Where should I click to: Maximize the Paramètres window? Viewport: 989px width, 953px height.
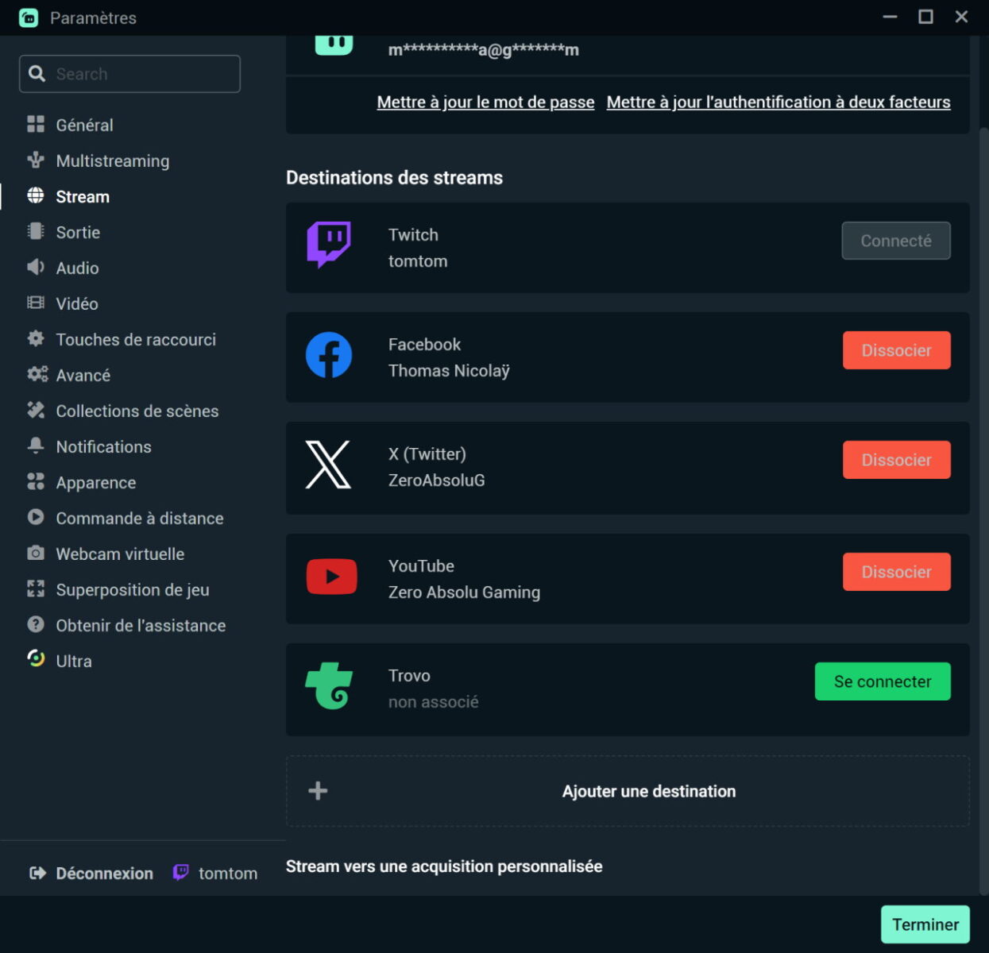pos(925,17)
